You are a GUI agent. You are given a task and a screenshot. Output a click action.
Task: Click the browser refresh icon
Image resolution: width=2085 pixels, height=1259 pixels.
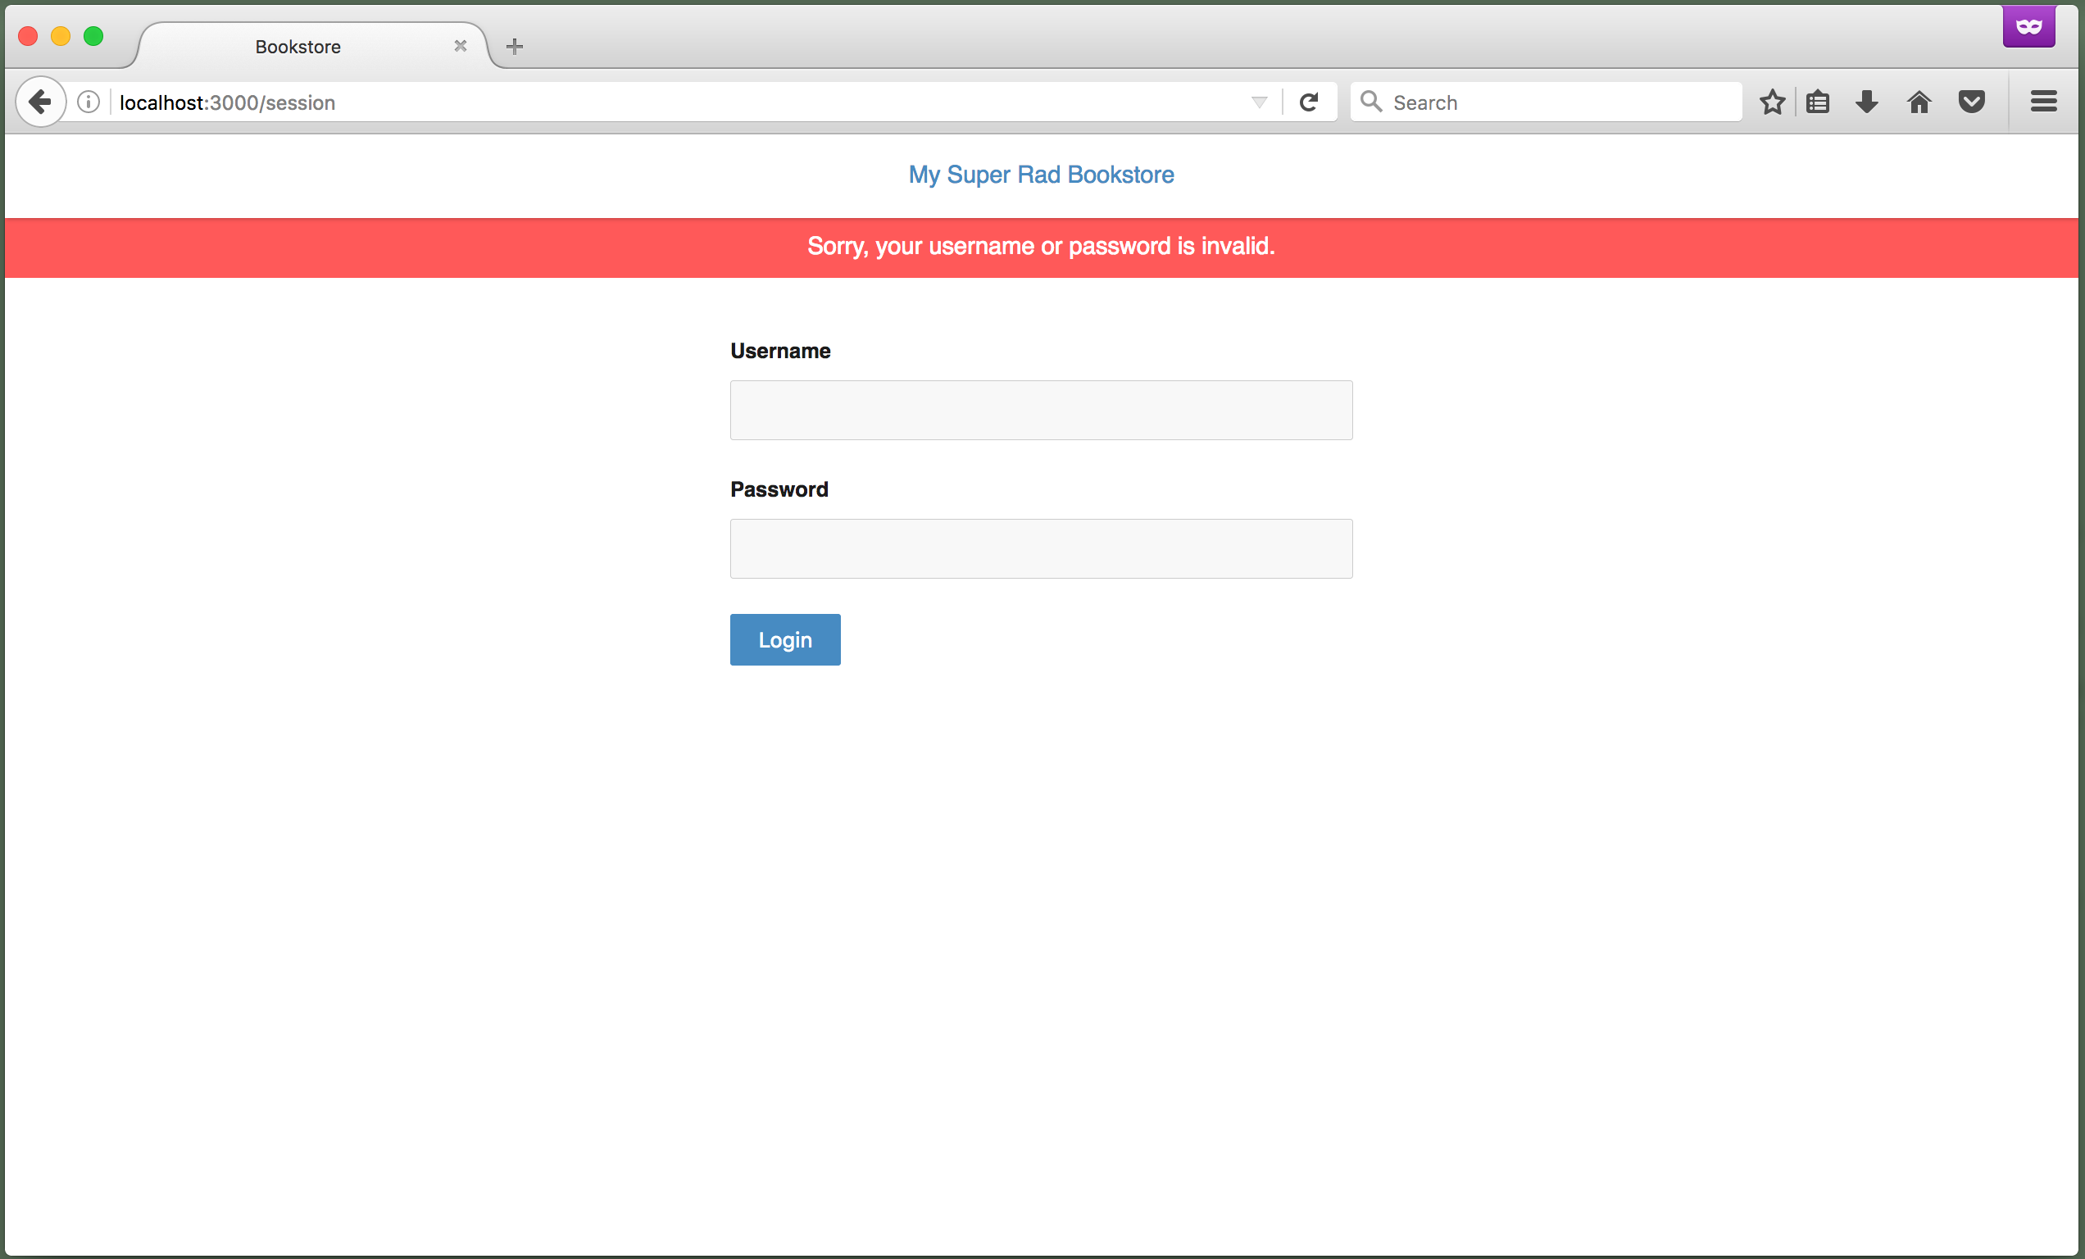point(1309,102)
